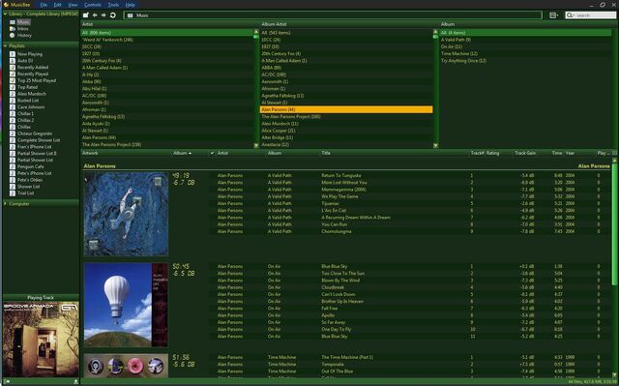This screenshot has width=619, height=386.
Task: Open the File menu
Action: click(44, 5)
